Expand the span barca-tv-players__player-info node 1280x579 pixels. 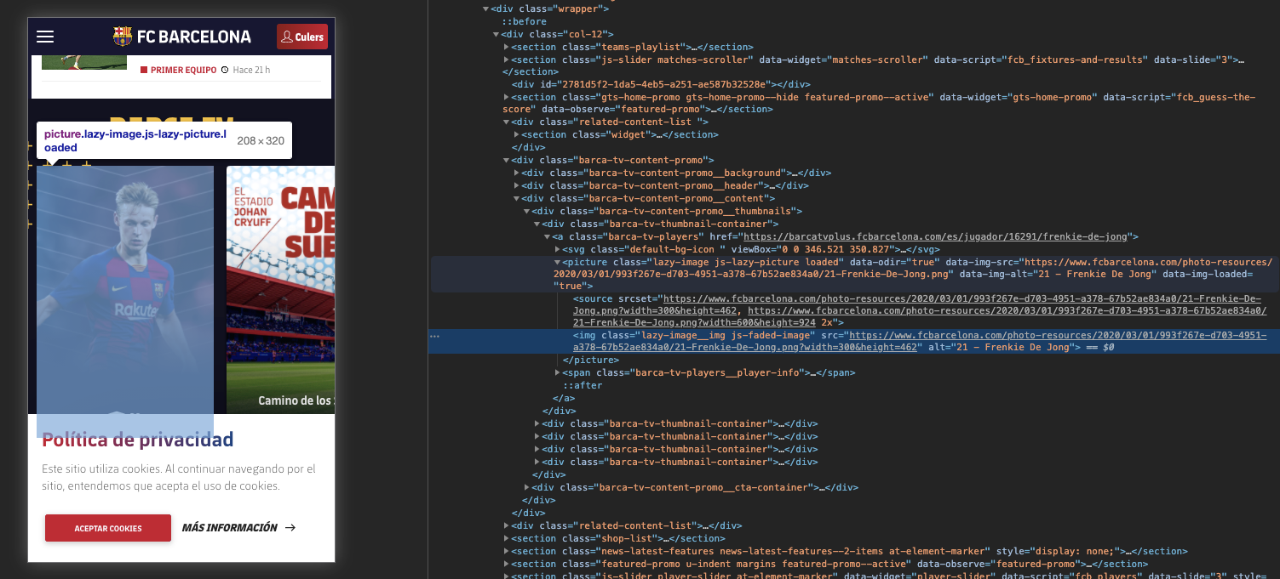click(558, 372)
